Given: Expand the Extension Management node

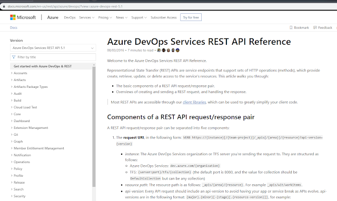Looking at the screenshot, I should [12, 128].
